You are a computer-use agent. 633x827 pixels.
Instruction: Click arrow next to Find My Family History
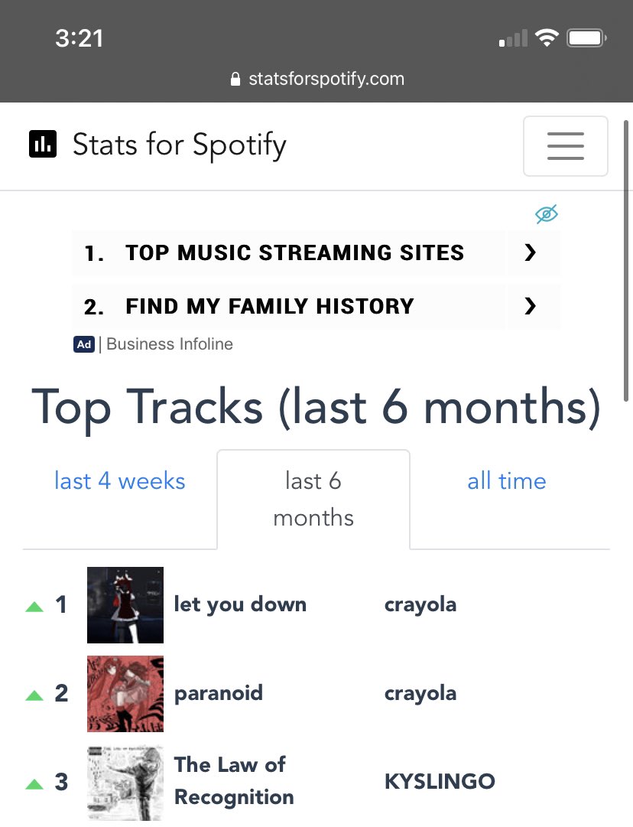click(x=531, y=307)
